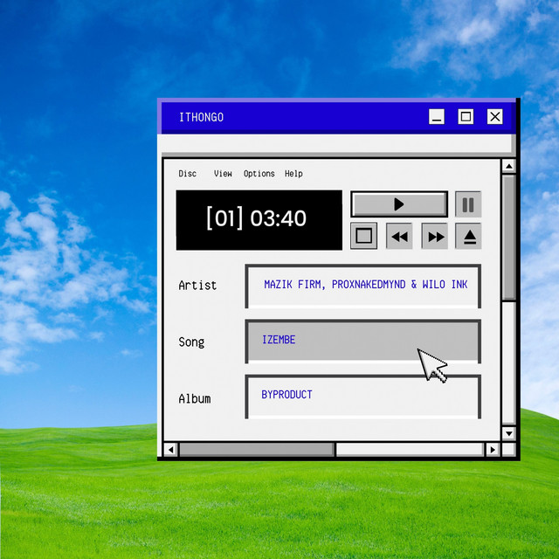
Task: Click the Album field BYPRODUCT
Action: [x=363, y=396]
